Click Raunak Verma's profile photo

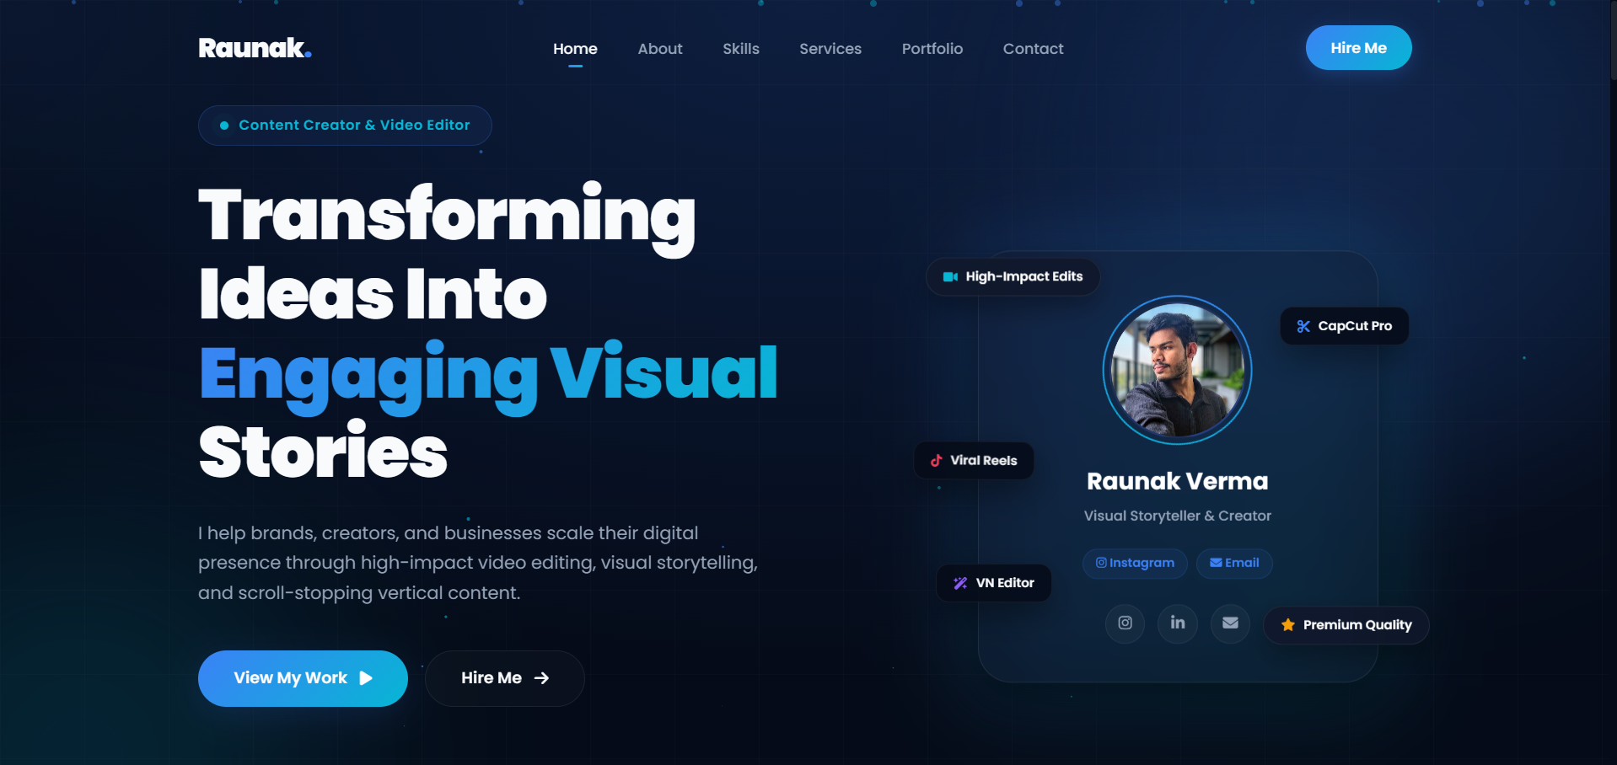click(x=1178, y=370)
